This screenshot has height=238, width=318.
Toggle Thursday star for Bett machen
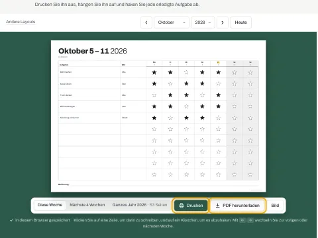tap(202, 72)
